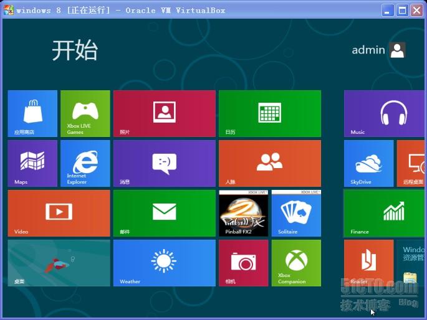This screenshot has height=320, width=427.
Task: Launch the Xbox LIVE Games tile
Action: [x=85, y=114]
